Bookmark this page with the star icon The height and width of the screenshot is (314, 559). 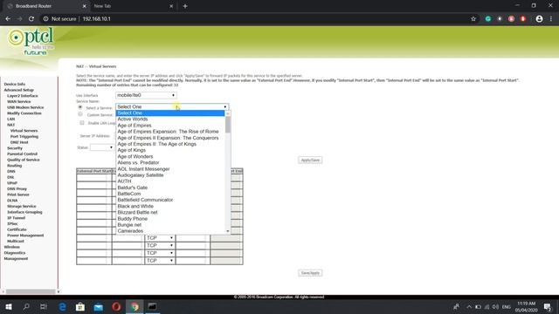(473, 19)
